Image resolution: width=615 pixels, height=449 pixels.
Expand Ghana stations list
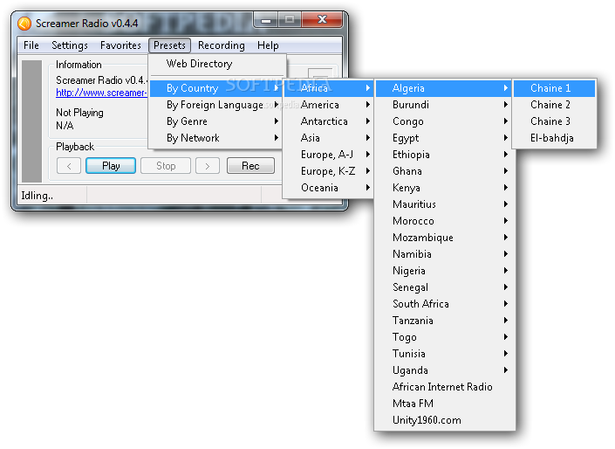pyautogui.click(x=444, y=171)
